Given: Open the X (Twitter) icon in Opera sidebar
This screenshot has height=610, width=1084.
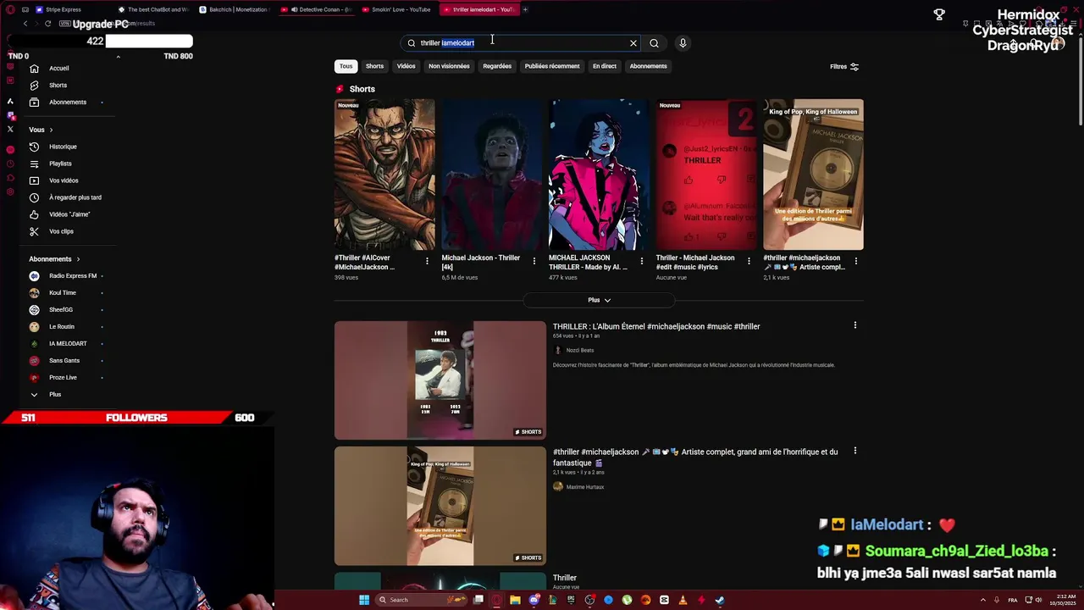Looking at the screenshot, I should point(10,129).
